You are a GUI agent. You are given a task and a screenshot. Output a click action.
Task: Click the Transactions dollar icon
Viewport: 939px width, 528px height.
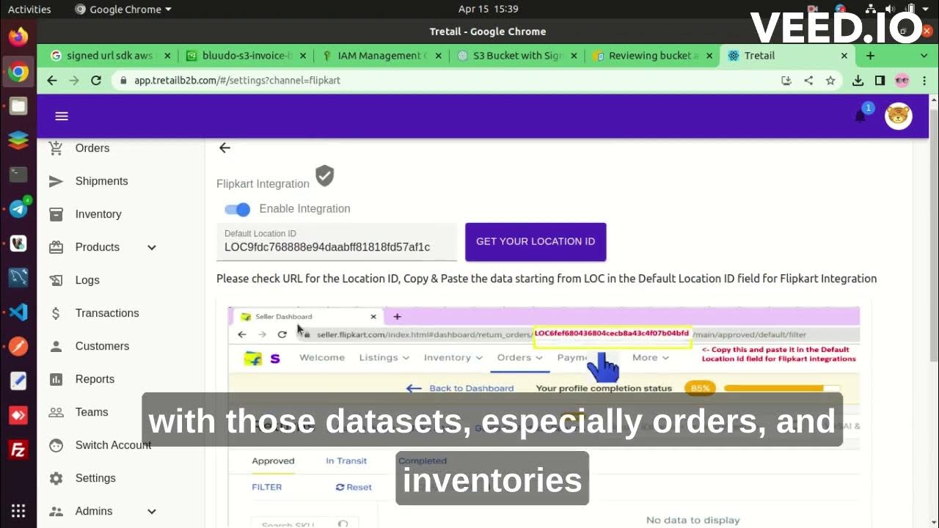[x=56, y=313]
